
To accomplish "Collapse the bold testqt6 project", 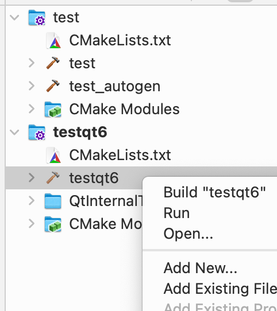I will [14, 132].
